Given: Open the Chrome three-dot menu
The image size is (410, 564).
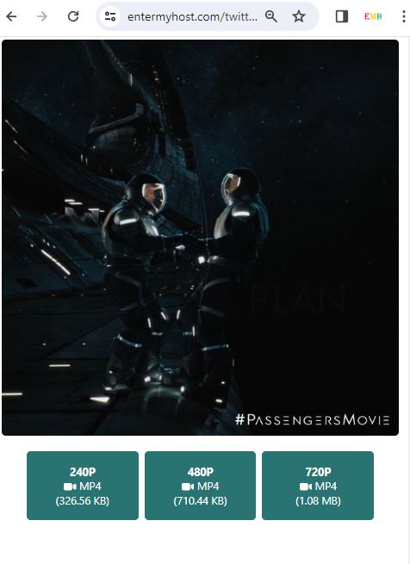Looking at the screenshot, I should (404, 16).
